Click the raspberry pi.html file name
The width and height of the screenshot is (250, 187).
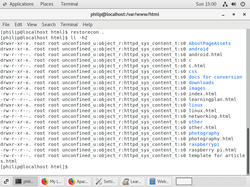coord(212,150)
